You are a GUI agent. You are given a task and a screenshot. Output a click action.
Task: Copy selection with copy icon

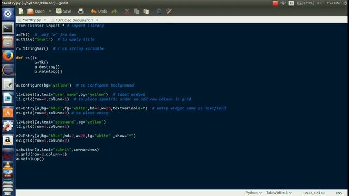(136, 11)
